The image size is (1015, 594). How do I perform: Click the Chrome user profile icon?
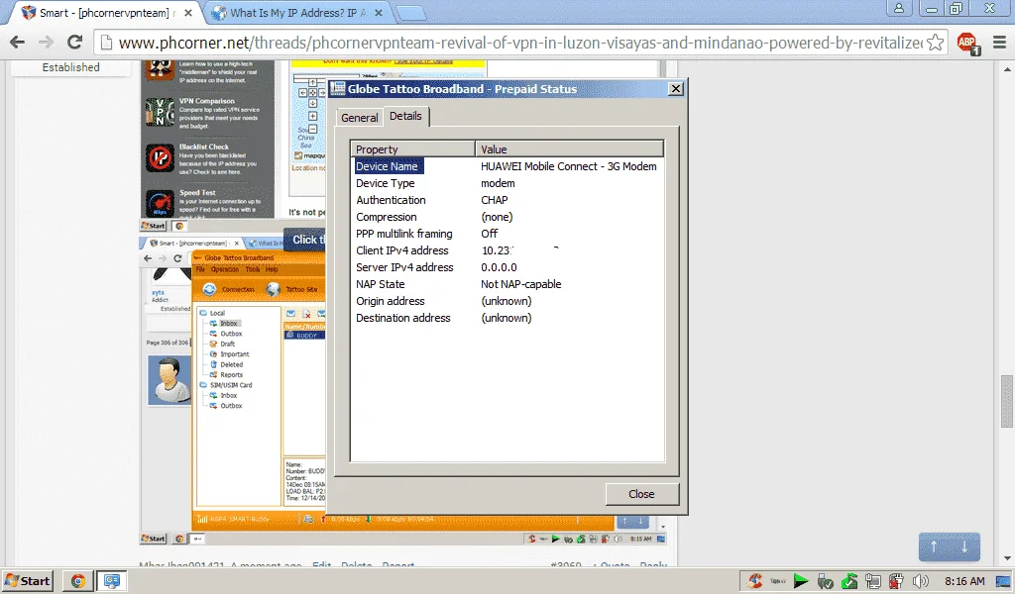[x=899, y=8]
